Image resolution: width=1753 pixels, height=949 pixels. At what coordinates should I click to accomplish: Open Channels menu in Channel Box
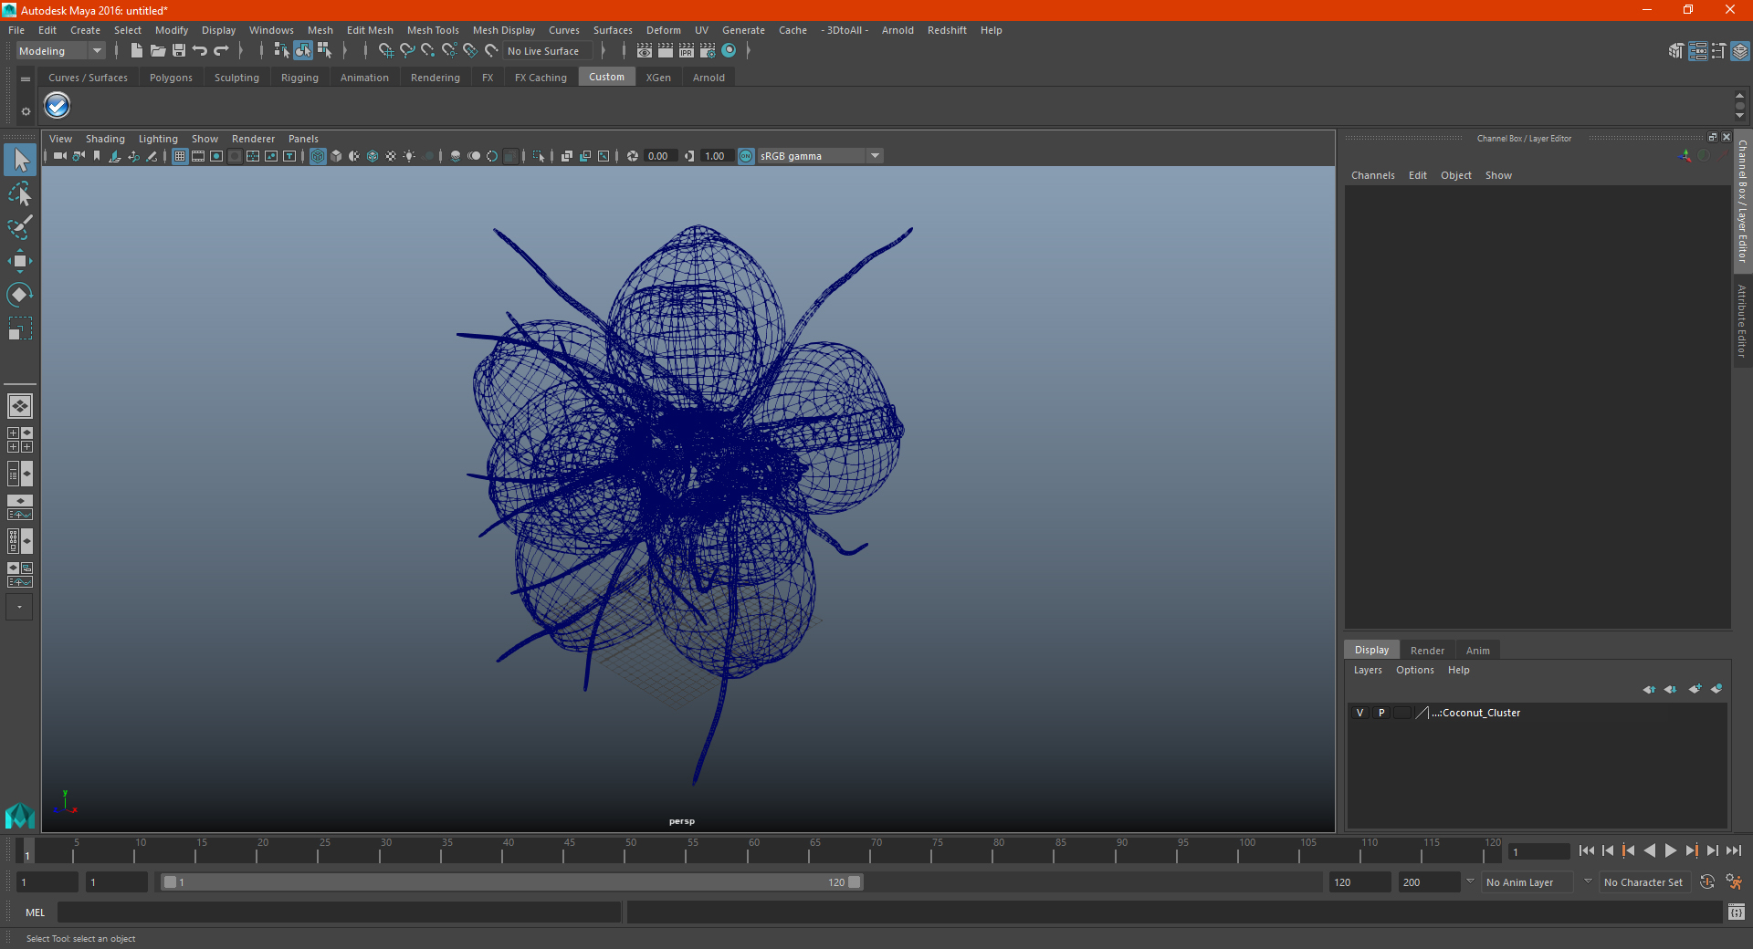[x=1372, y=175]
